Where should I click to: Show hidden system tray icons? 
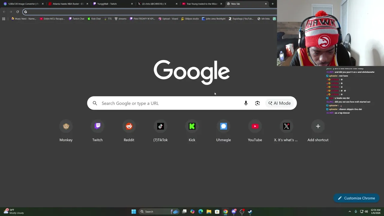[349, 211]
